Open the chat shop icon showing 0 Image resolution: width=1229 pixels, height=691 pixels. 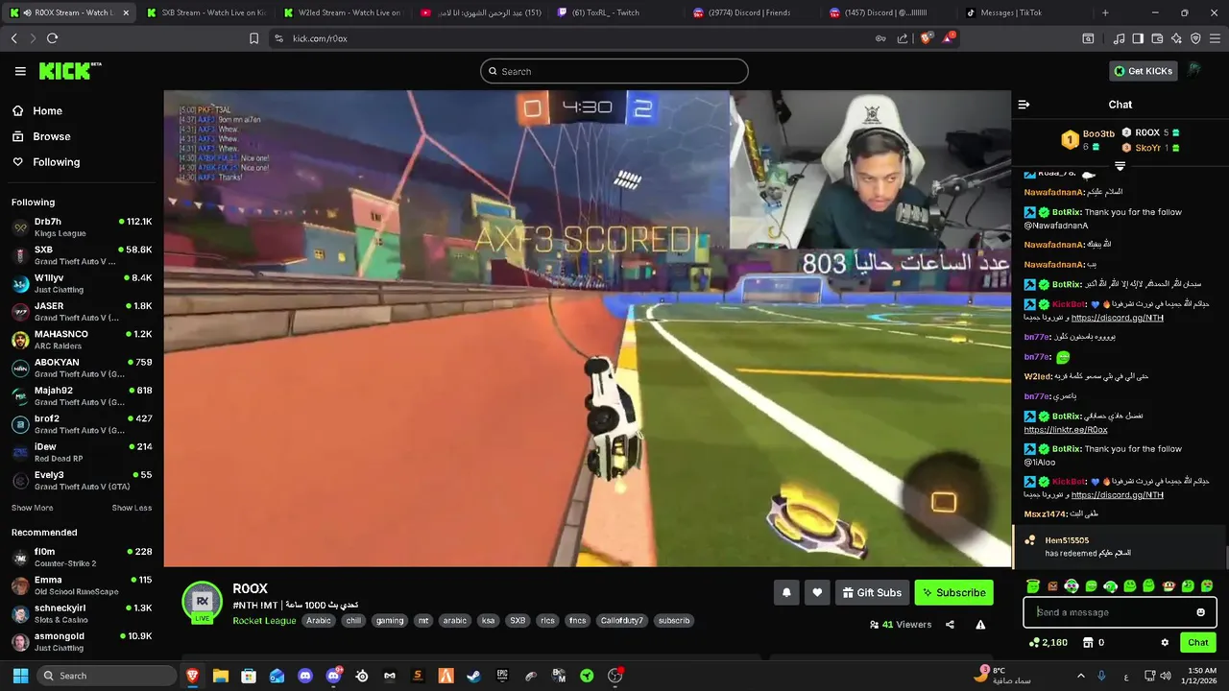(1093, 643)
